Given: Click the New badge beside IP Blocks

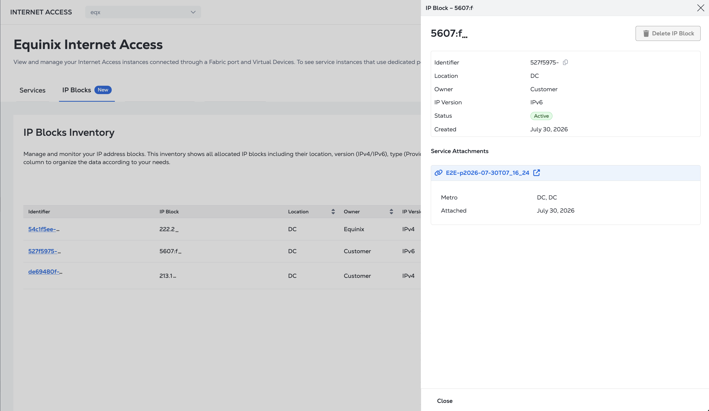Looking at the screenshot, I should tap(103, 90).
